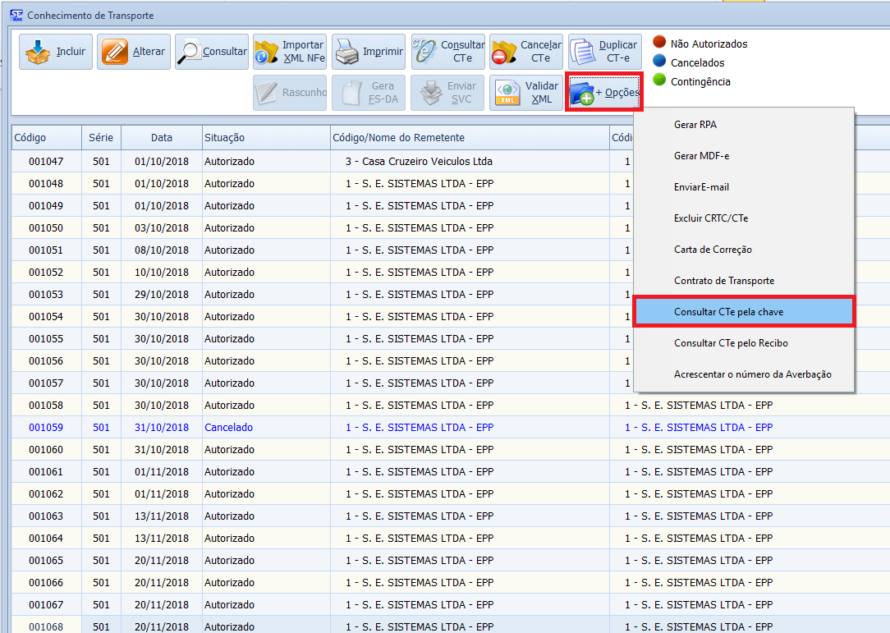Select Consultar CTe pela chave
The height and width of the screenshot is (633, 890).
tap(728, 312)
